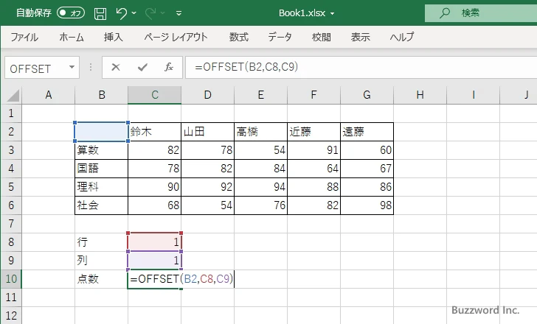Click cell C8 with red border
537x324 pixels.
pos(154,242)
